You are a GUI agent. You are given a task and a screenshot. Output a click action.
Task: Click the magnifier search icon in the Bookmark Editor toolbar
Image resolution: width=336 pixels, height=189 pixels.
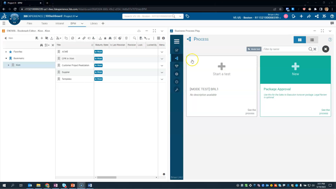click(x=134, y=38)
